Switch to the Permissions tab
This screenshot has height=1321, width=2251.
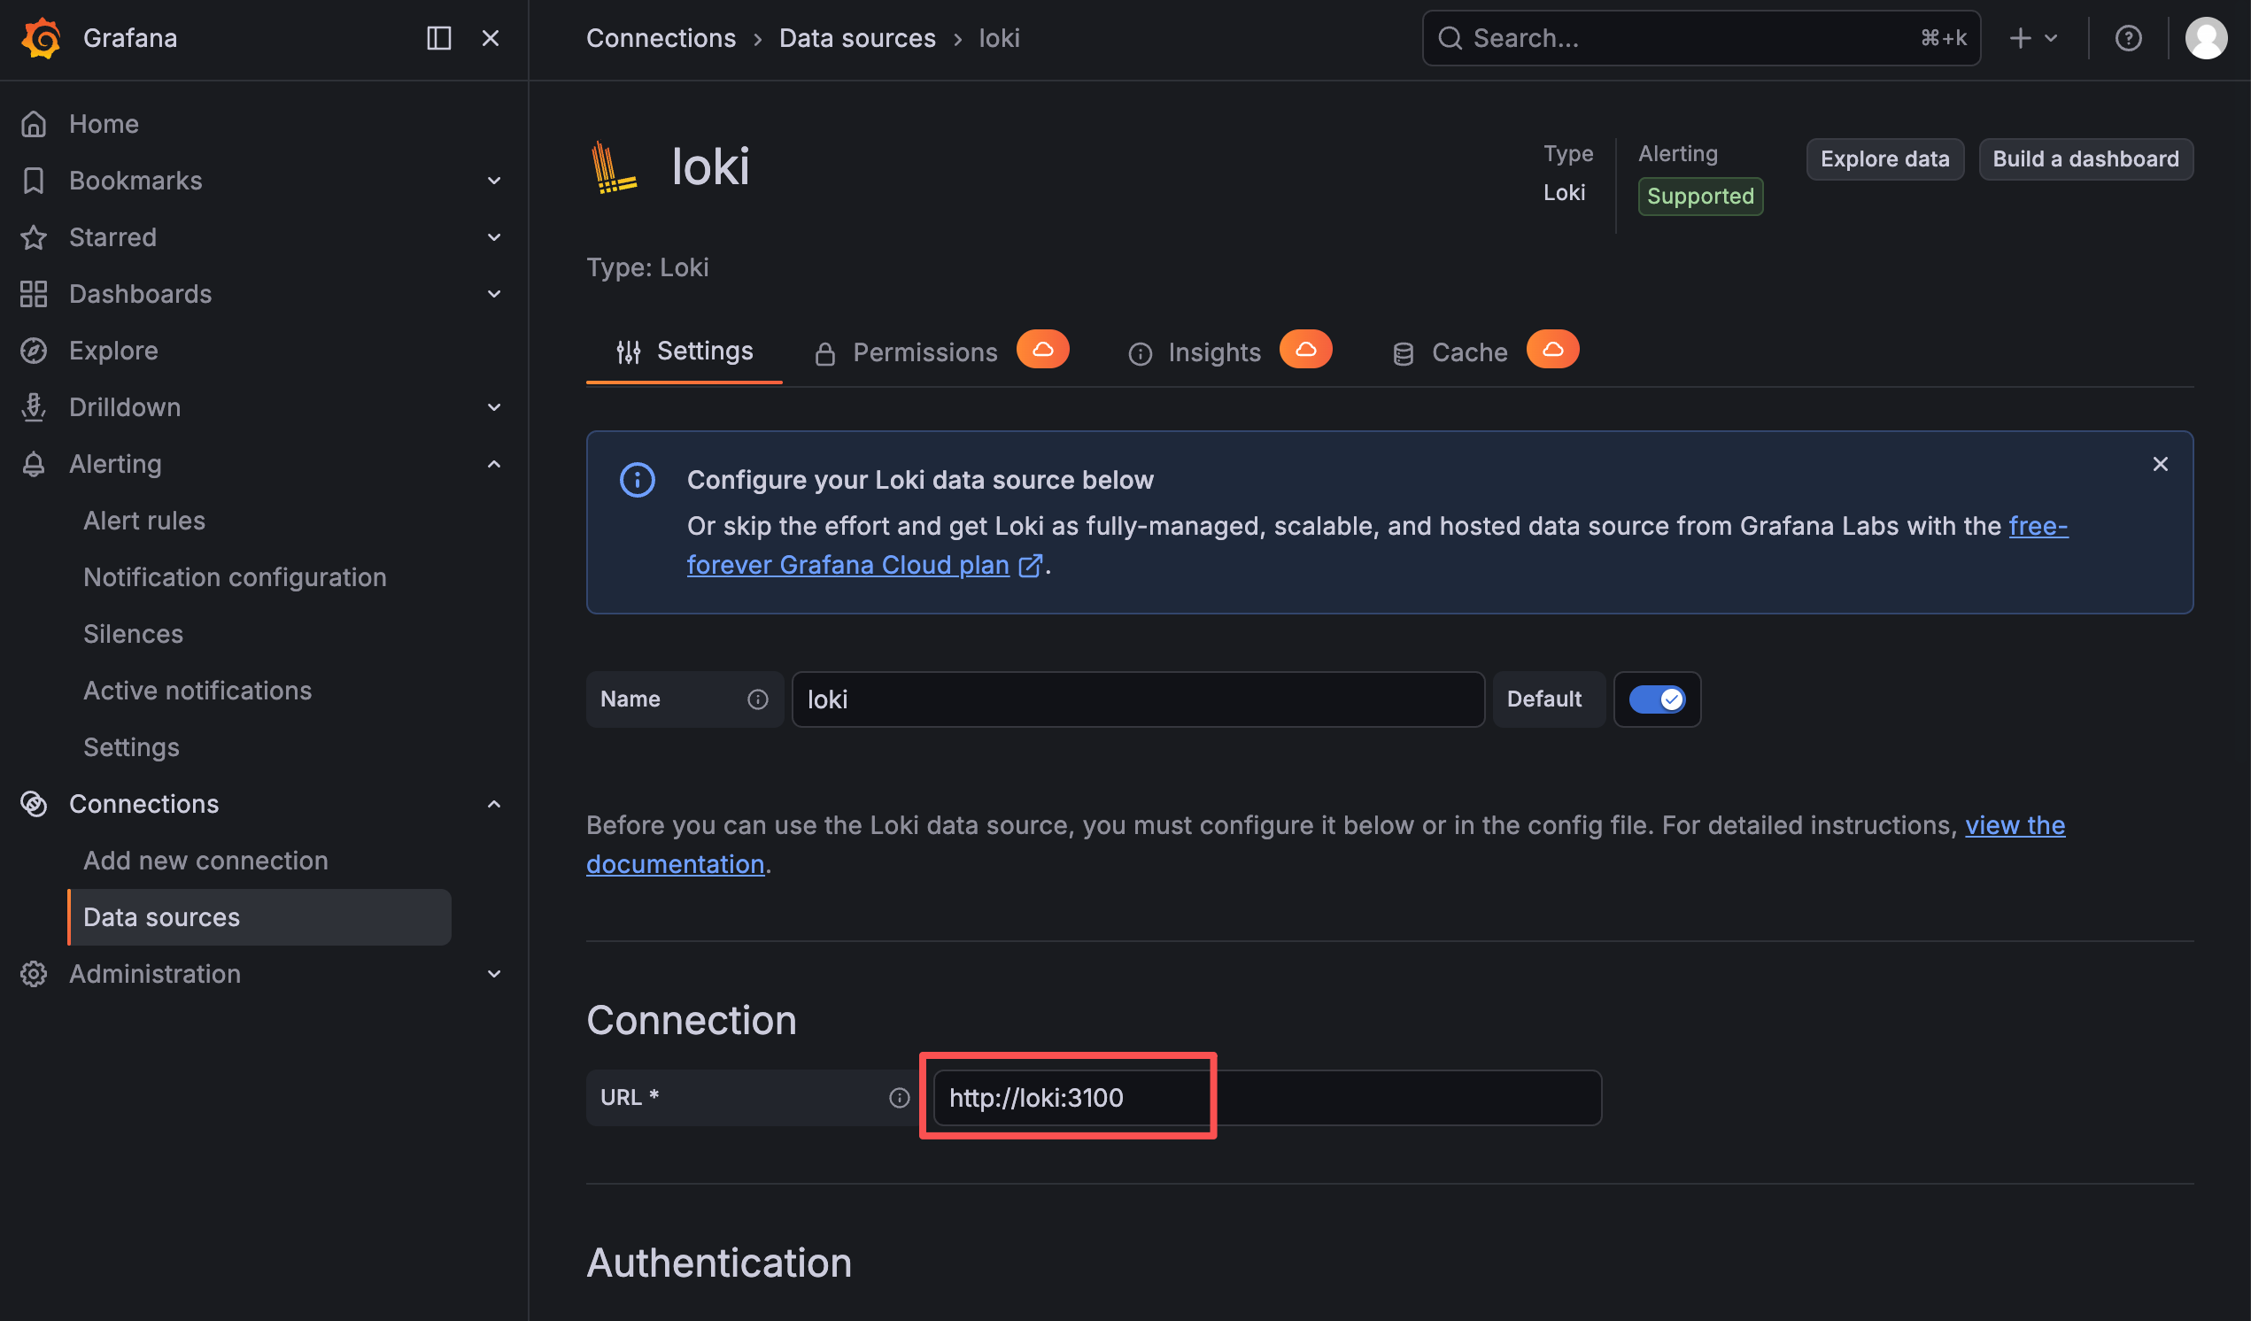pos(924,352)
